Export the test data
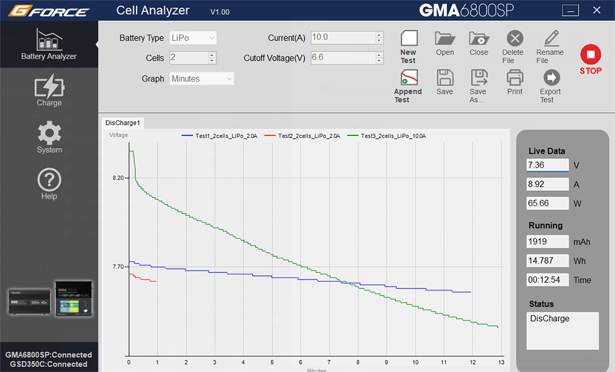This screenshot has width=615, height=372. tap(550, 86)
